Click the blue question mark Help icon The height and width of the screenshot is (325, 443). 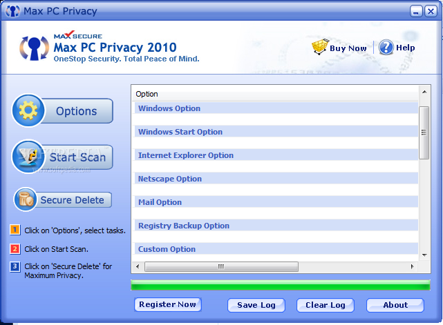pos(386,47)
